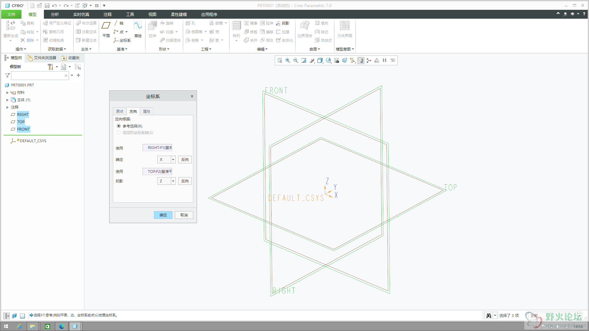Click the Open file icon
This screenshot has width=589, height=331.
[x=40, y=6]
